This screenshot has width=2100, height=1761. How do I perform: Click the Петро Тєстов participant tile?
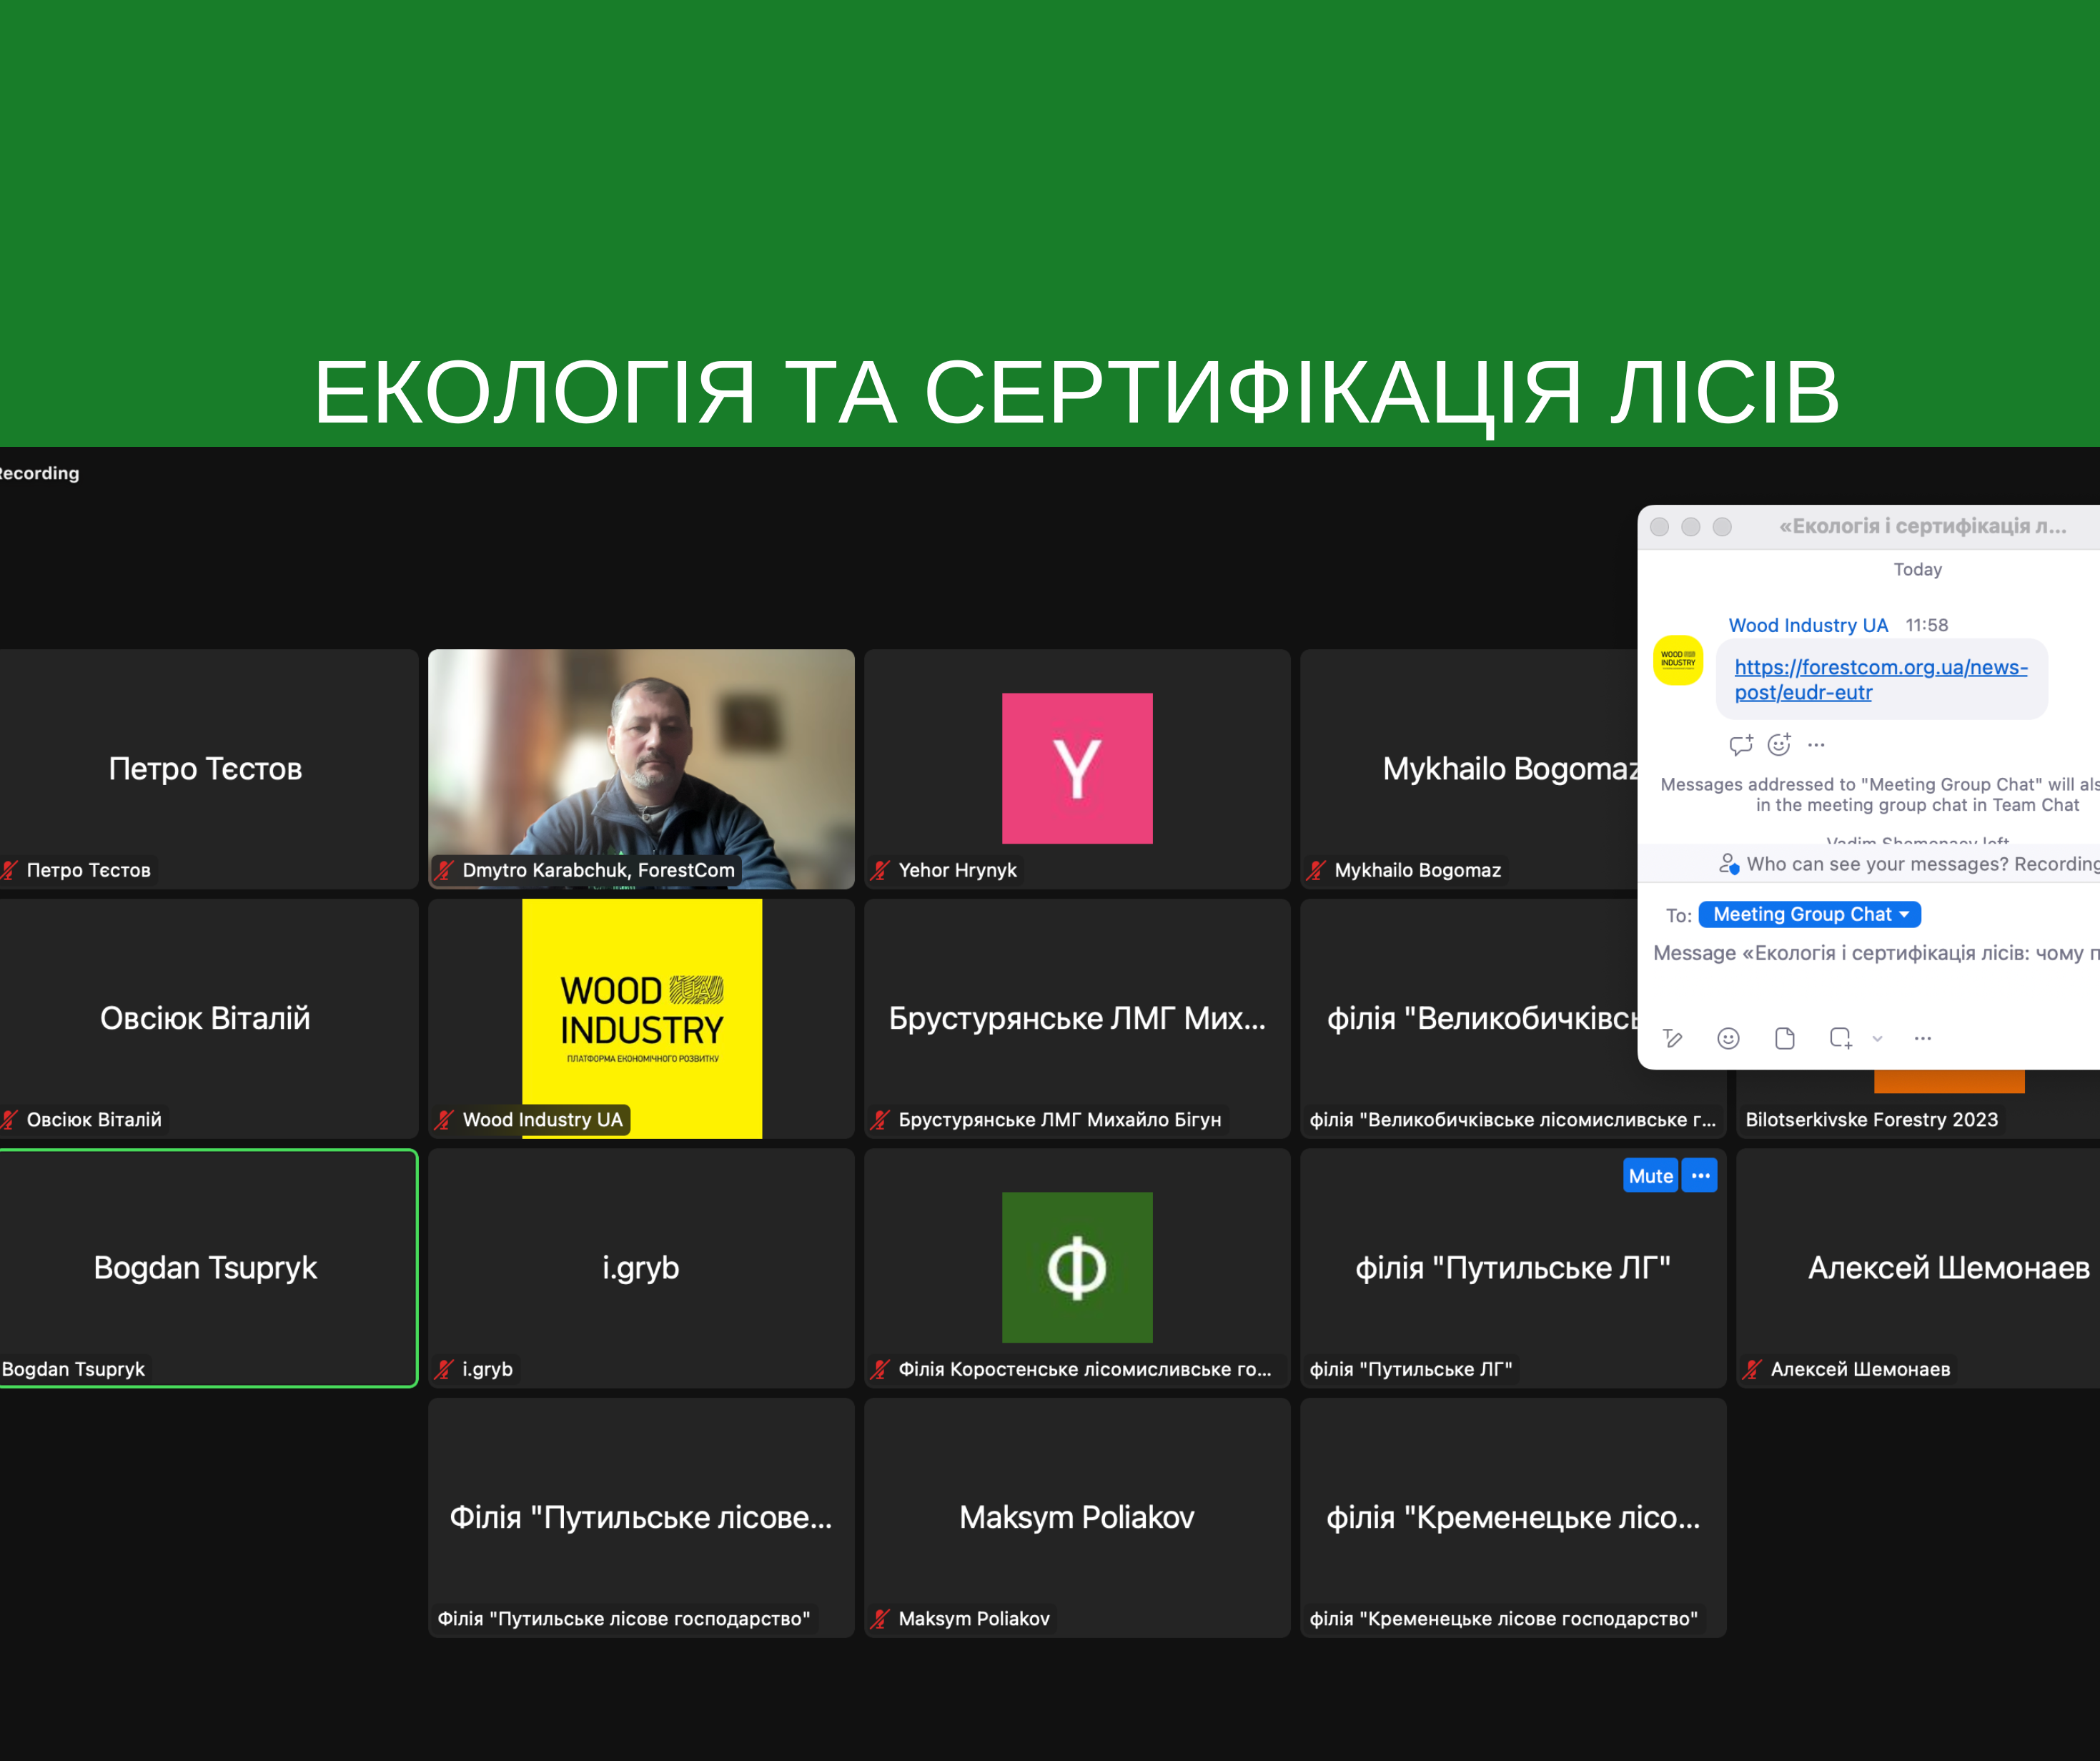coord(207,769)
